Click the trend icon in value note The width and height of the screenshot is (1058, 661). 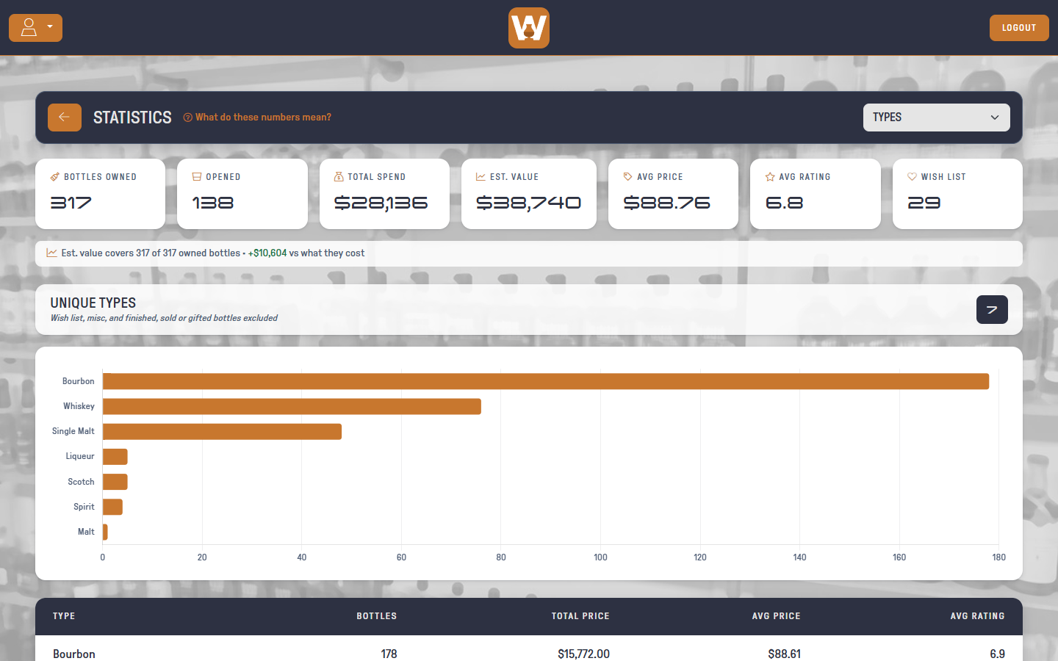[52, 253]
